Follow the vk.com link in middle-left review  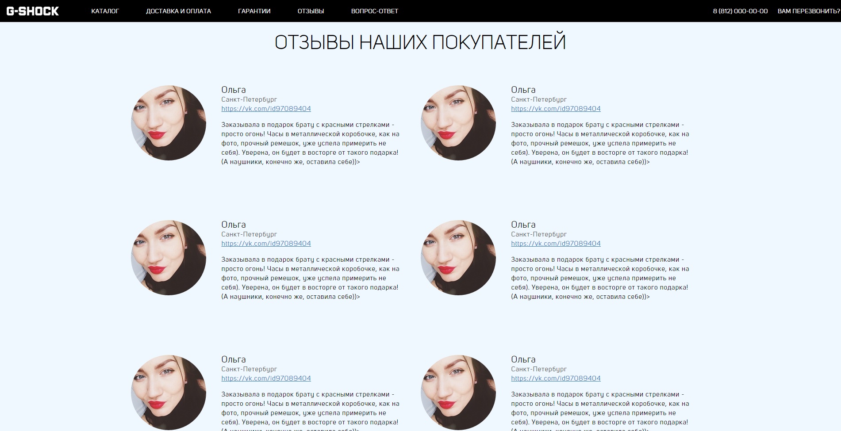[x=266, y=244]
